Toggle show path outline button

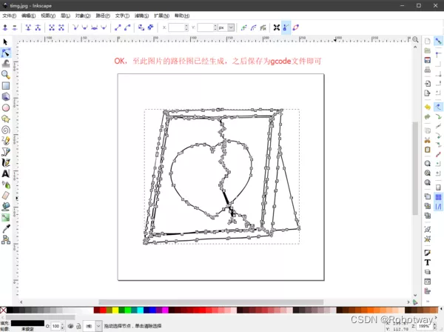pos(296,27)
